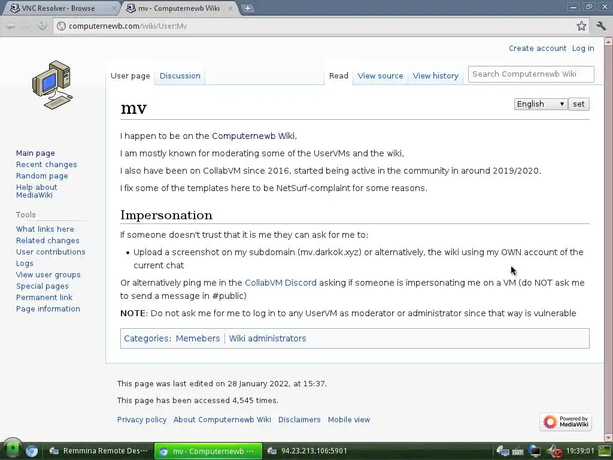Open Recent changes in sidebar
Image resolution: width=613 pixels, height=460 pixels.
tap(47, 164)
